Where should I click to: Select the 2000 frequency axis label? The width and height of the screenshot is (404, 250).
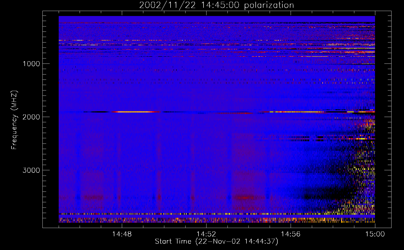[x=31, y=117]
